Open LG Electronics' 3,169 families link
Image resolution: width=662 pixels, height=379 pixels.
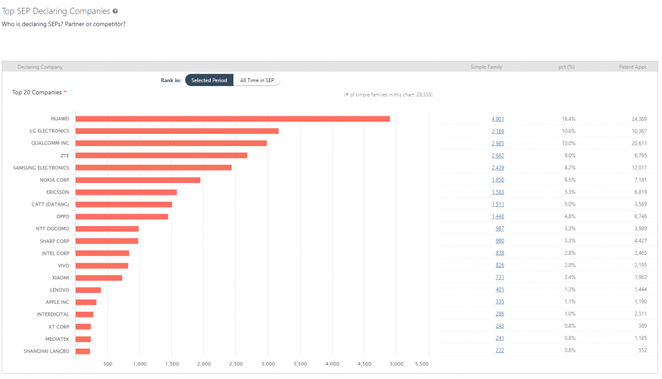tap(496, 131)
